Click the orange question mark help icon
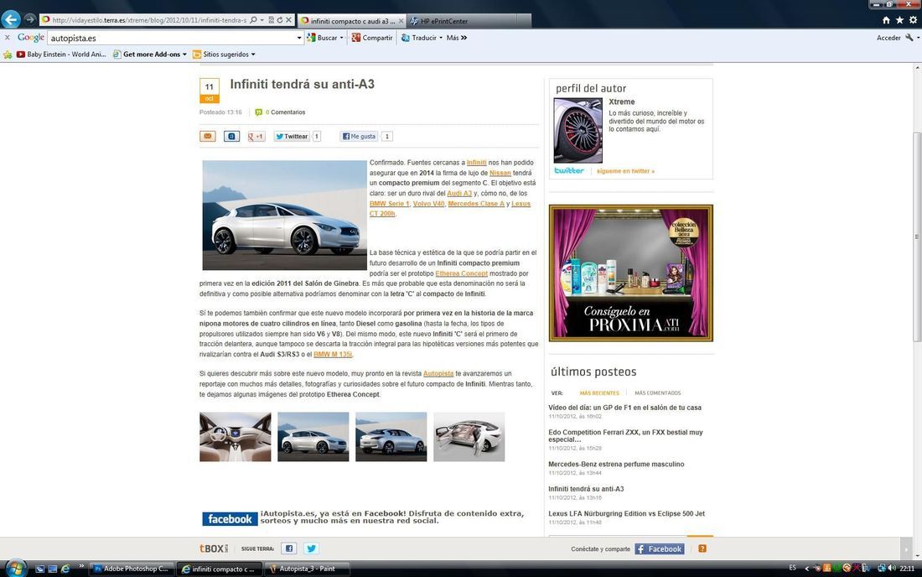The height and width of the screenshot is (577, 922). click(702, 548)
